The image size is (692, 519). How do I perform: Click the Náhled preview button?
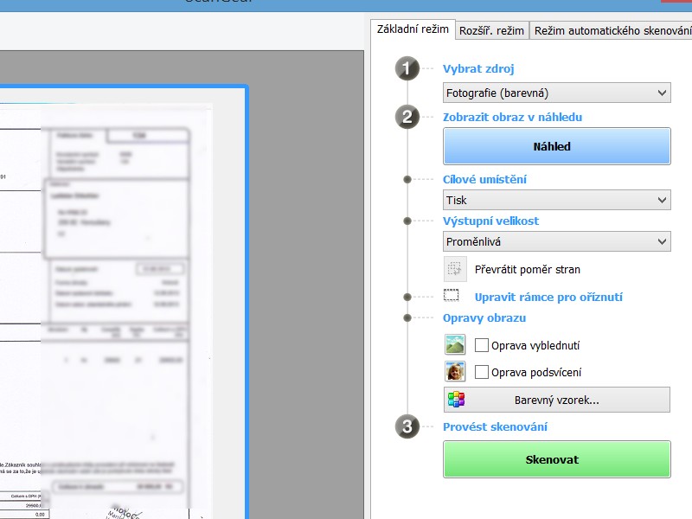point(556,146)
